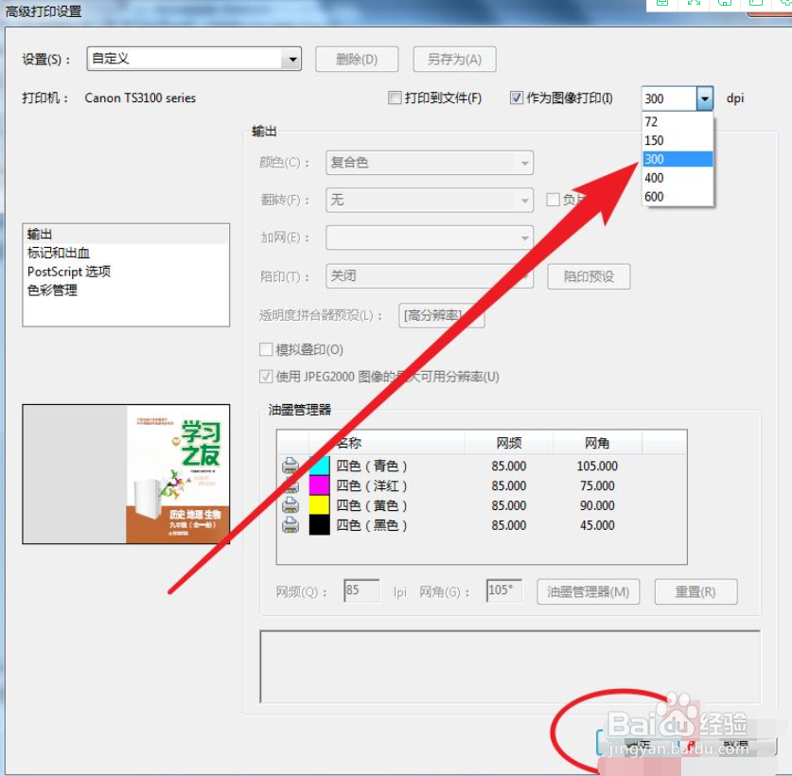Toggle the printer icon for 四色（黑色）ink
792x776 pixels.
293,525
